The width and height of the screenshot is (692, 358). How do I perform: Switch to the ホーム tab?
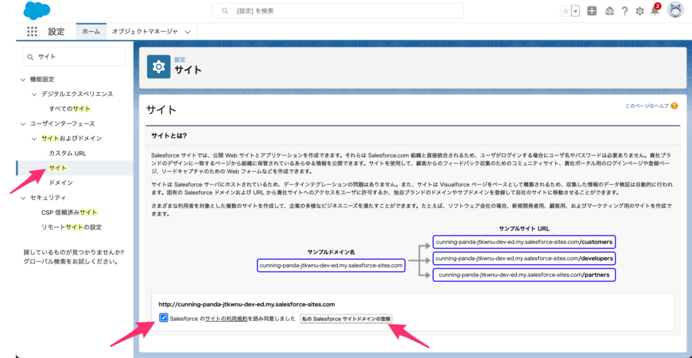point(91,32)
